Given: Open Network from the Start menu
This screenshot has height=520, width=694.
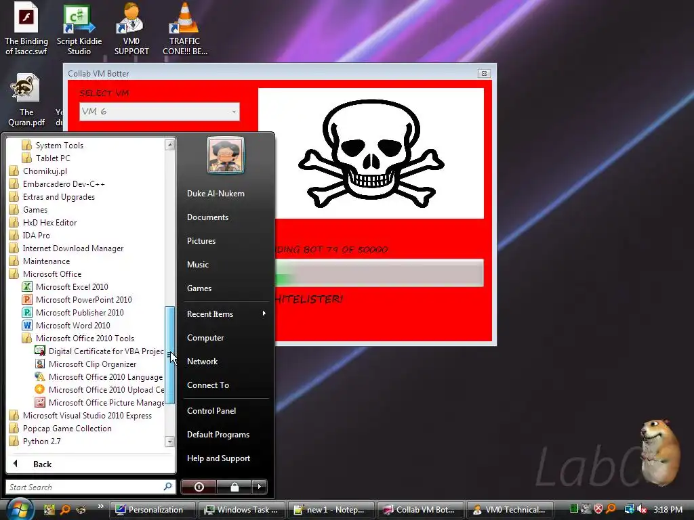Looking at the screenshot, I should 202,362.
